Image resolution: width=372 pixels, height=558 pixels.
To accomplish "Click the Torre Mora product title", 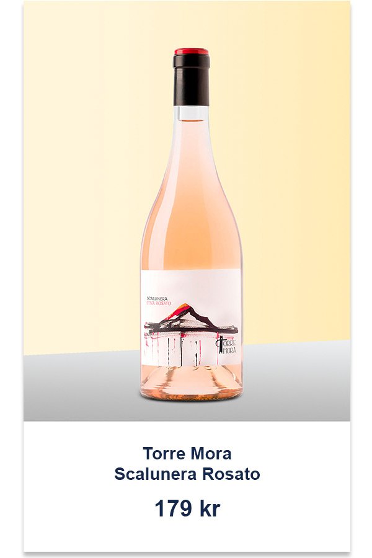I will (187, 453).
